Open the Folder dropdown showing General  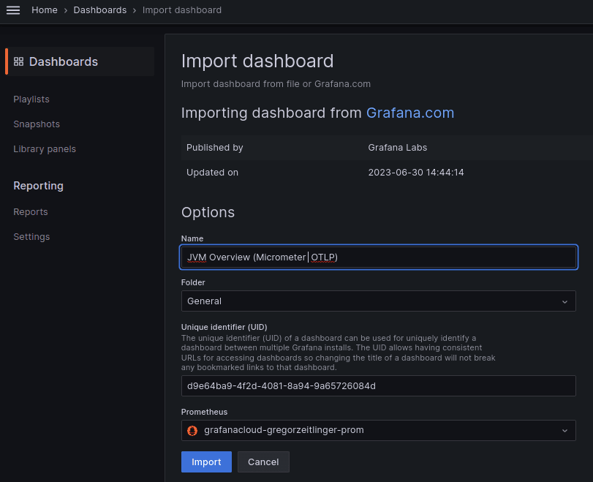click(379, 301)
